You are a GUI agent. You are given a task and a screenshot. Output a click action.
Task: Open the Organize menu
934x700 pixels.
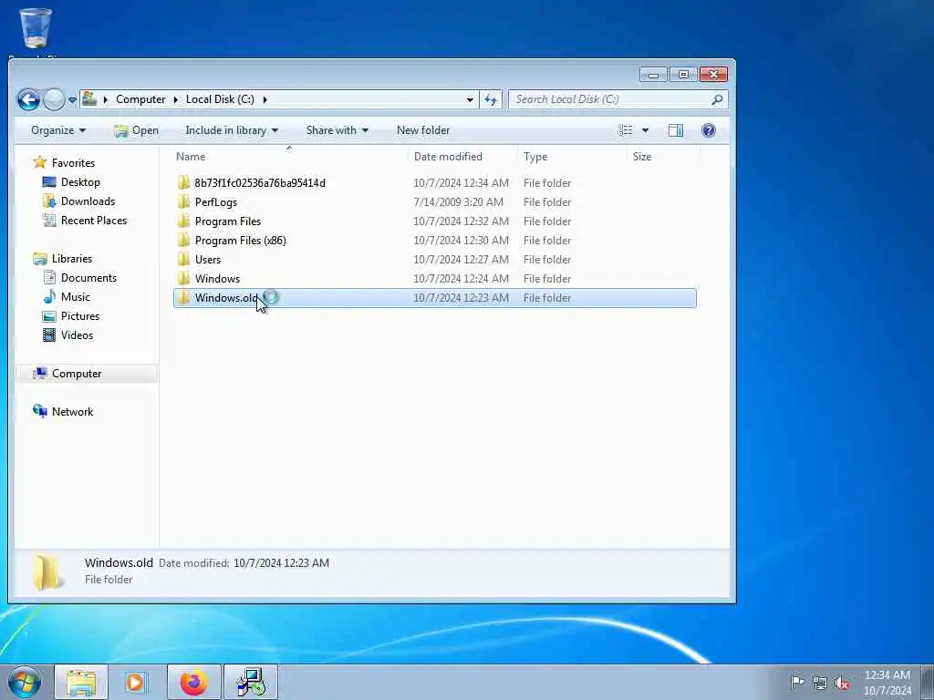tap(58, 130)
